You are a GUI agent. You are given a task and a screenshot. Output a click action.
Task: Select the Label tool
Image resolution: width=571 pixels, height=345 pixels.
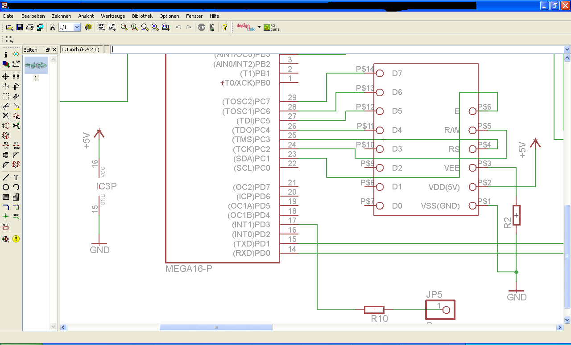pyautogui.click(x=16, y=217)
